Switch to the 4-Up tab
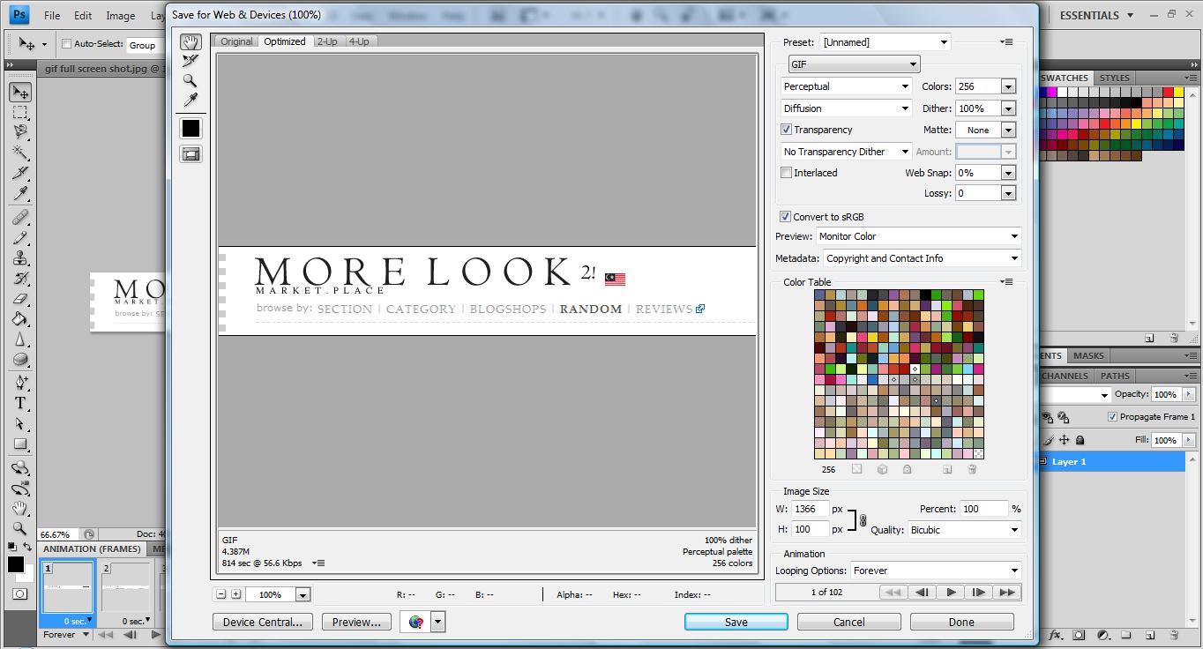 click(x=359, y=41)
